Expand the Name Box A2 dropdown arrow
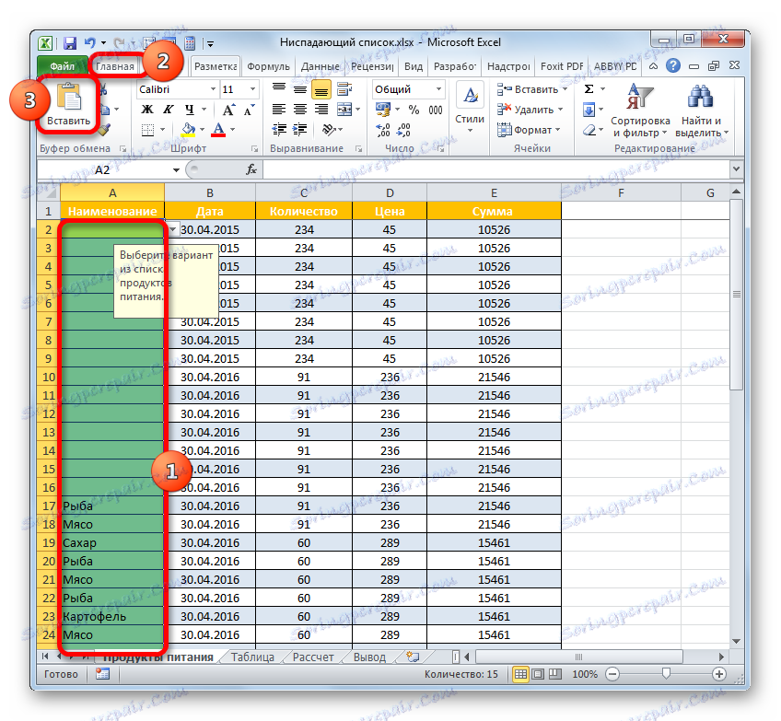This screenshot has width=781, height=721. (176, 170)
